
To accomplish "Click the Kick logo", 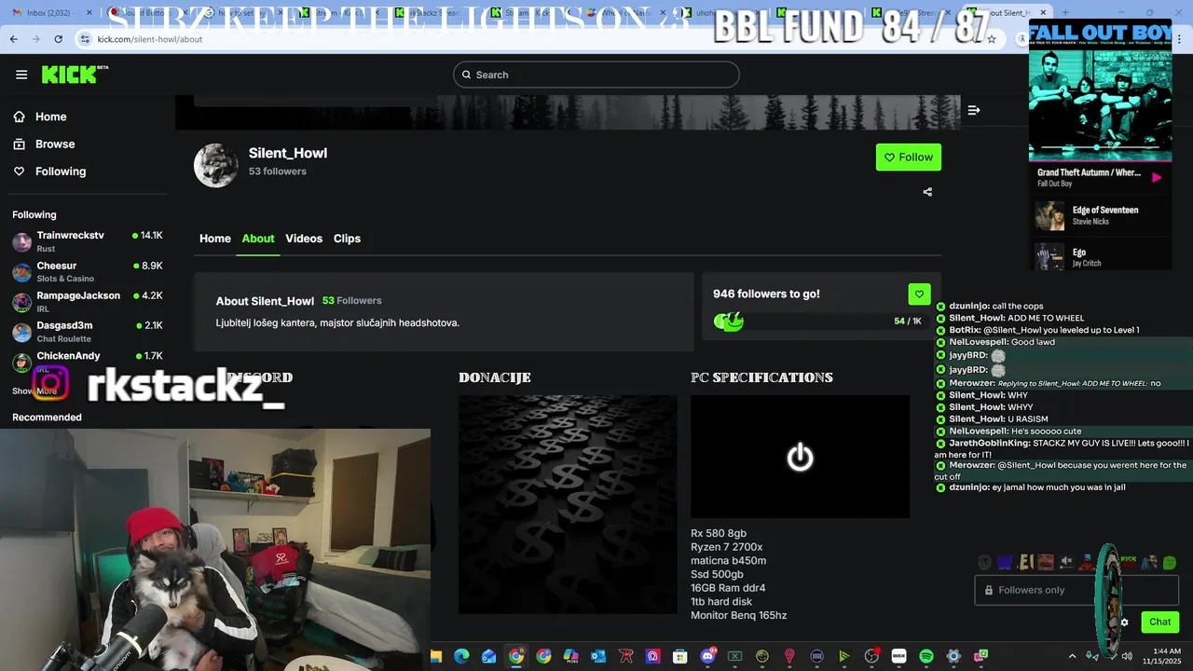I will 75,75.
